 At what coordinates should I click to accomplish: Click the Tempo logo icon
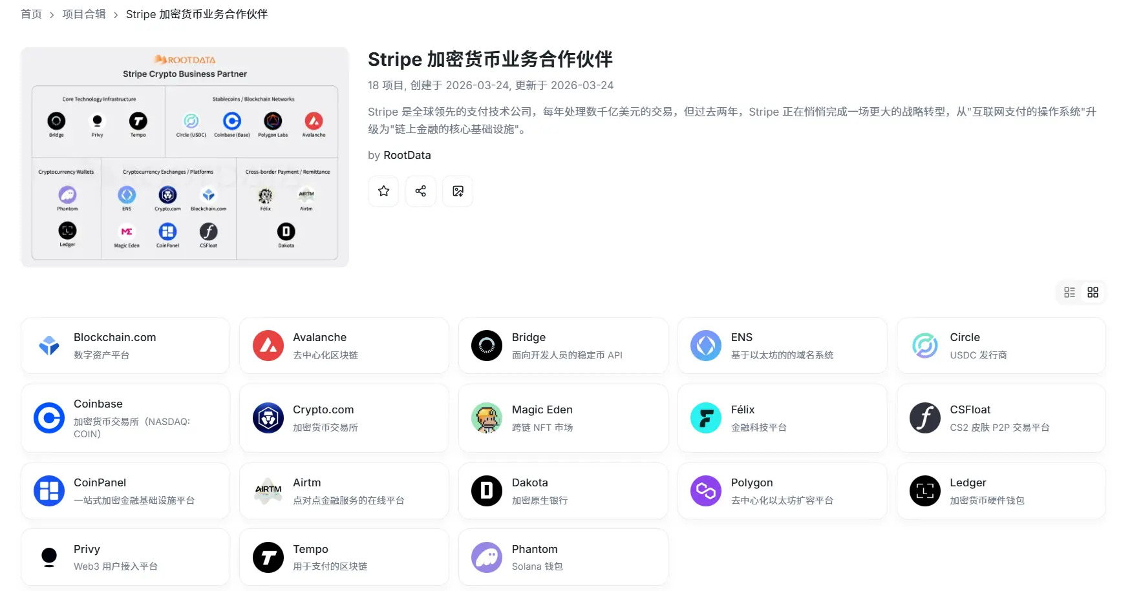[x=268, y=557]
